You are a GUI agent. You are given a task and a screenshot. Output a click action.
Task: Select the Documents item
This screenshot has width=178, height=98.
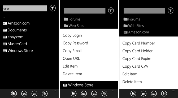click(x=15, y=30)
